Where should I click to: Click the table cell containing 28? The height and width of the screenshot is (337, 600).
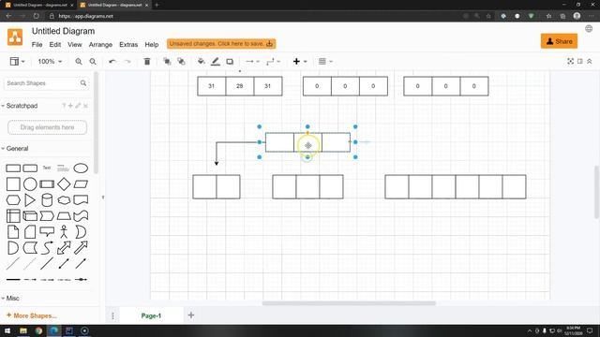pos(240,86)
